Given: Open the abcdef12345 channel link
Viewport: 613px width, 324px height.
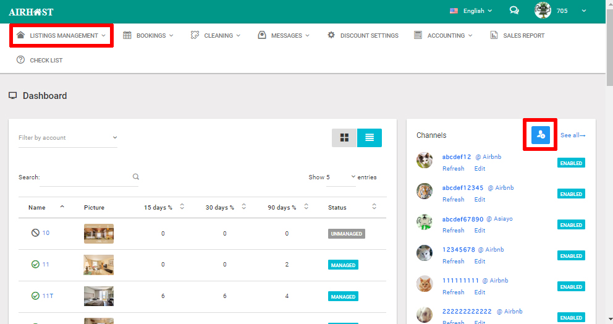Looking at the screenshot, I should tap(463, 188).
